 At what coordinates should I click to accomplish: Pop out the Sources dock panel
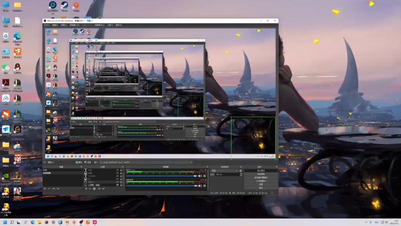[123, 167]
